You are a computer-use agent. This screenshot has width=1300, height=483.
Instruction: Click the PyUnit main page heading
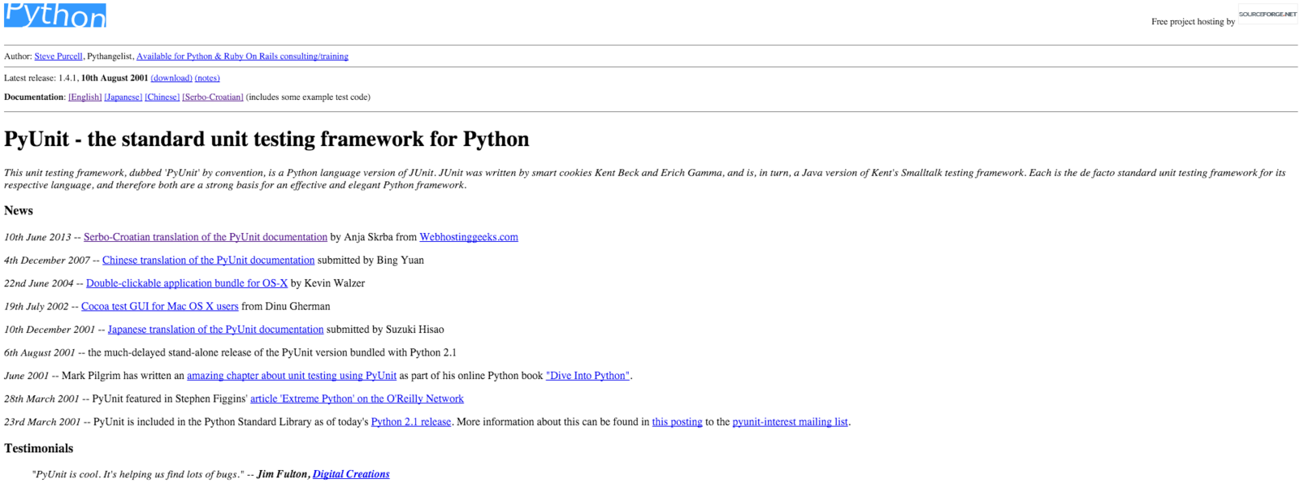pyautogui.click(x=266, y=139)
